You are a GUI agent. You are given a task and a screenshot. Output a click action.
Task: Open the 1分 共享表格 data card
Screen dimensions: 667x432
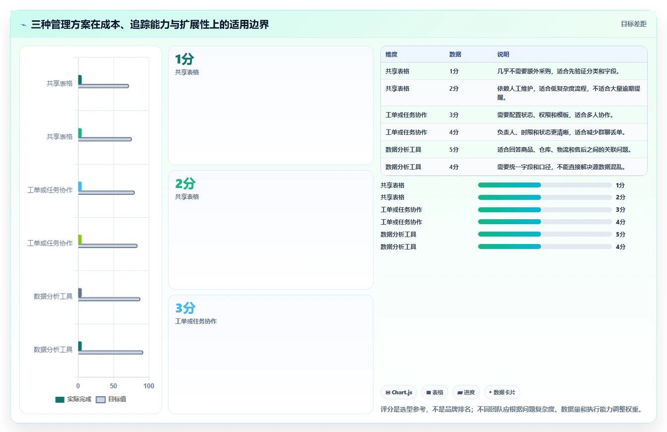pyautogui.click(x=271, y=105)
